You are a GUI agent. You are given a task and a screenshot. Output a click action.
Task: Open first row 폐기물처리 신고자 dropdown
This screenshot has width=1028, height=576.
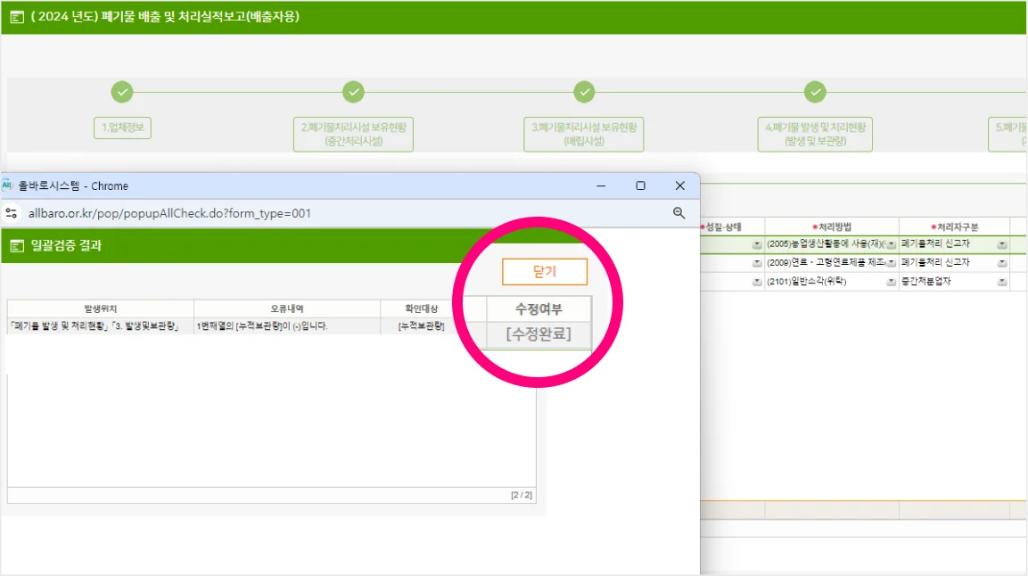[1002, 244]
